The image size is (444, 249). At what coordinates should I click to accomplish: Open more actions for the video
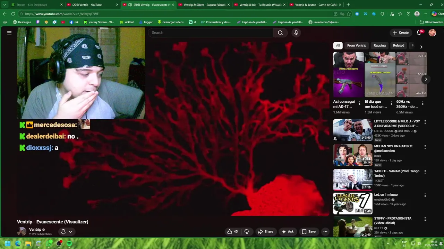325,232
